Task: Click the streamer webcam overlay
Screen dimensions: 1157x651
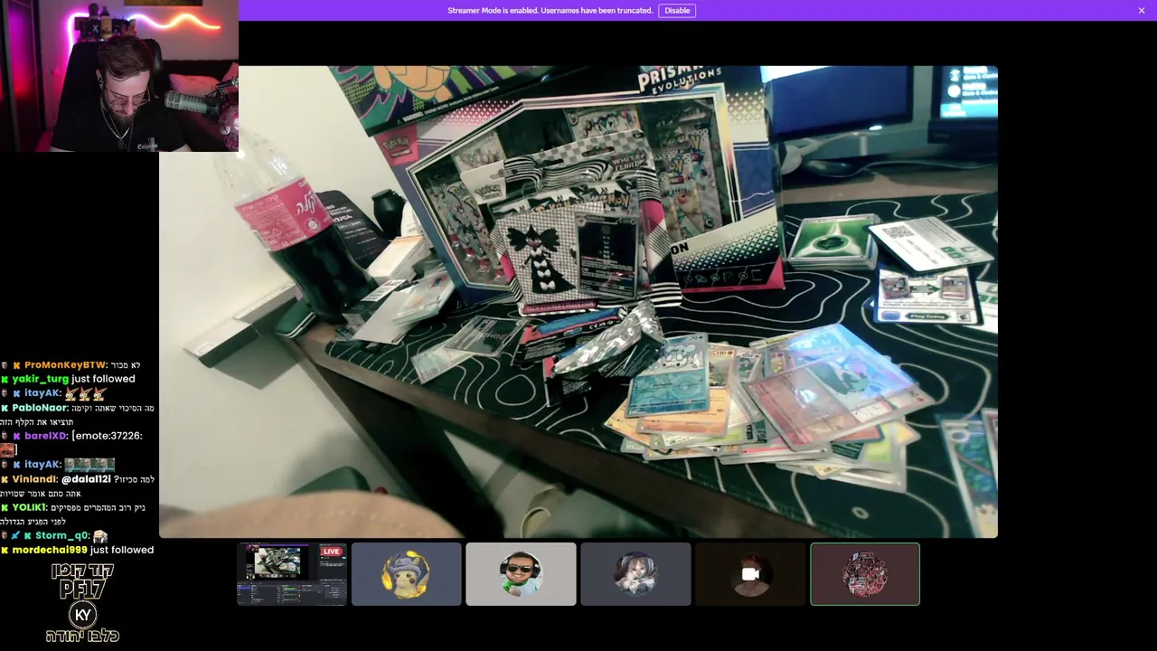Action: click(x=119, y=76)
